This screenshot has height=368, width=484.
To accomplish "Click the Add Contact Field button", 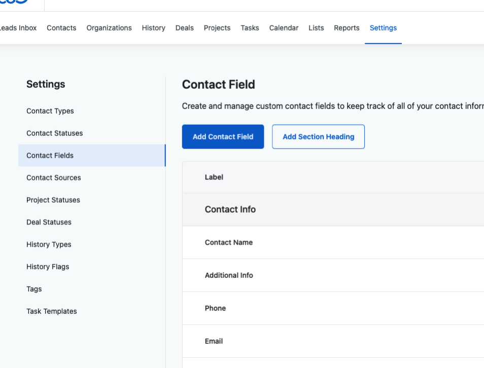I will tap(223, 136).
